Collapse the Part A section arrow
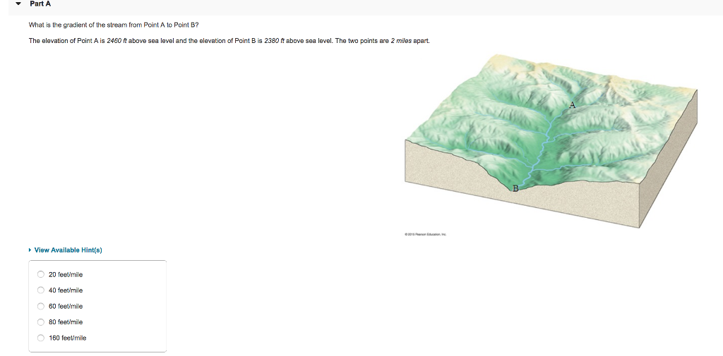This screenshot has height=356, width=723. pos(18,4)
